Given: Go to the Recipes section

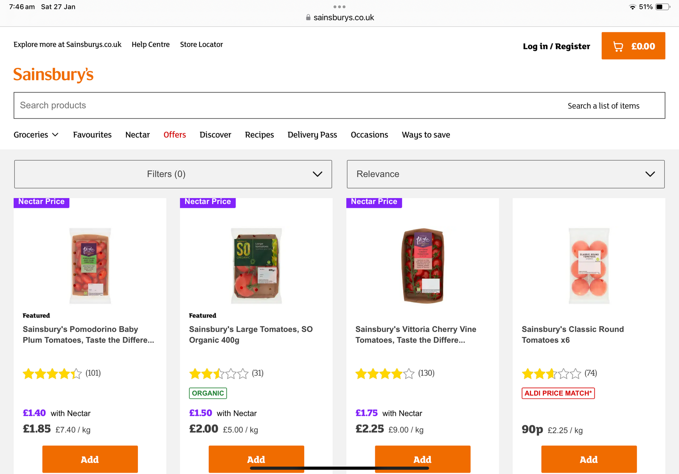Looking at the screenshot, I should coord(259,135).
